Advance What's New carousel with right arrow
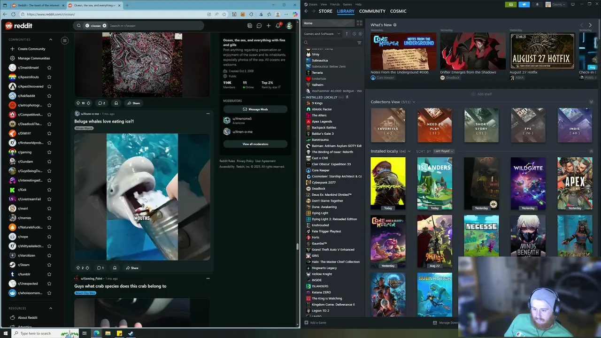Viewport: 601px width, 338px height. 590,25
